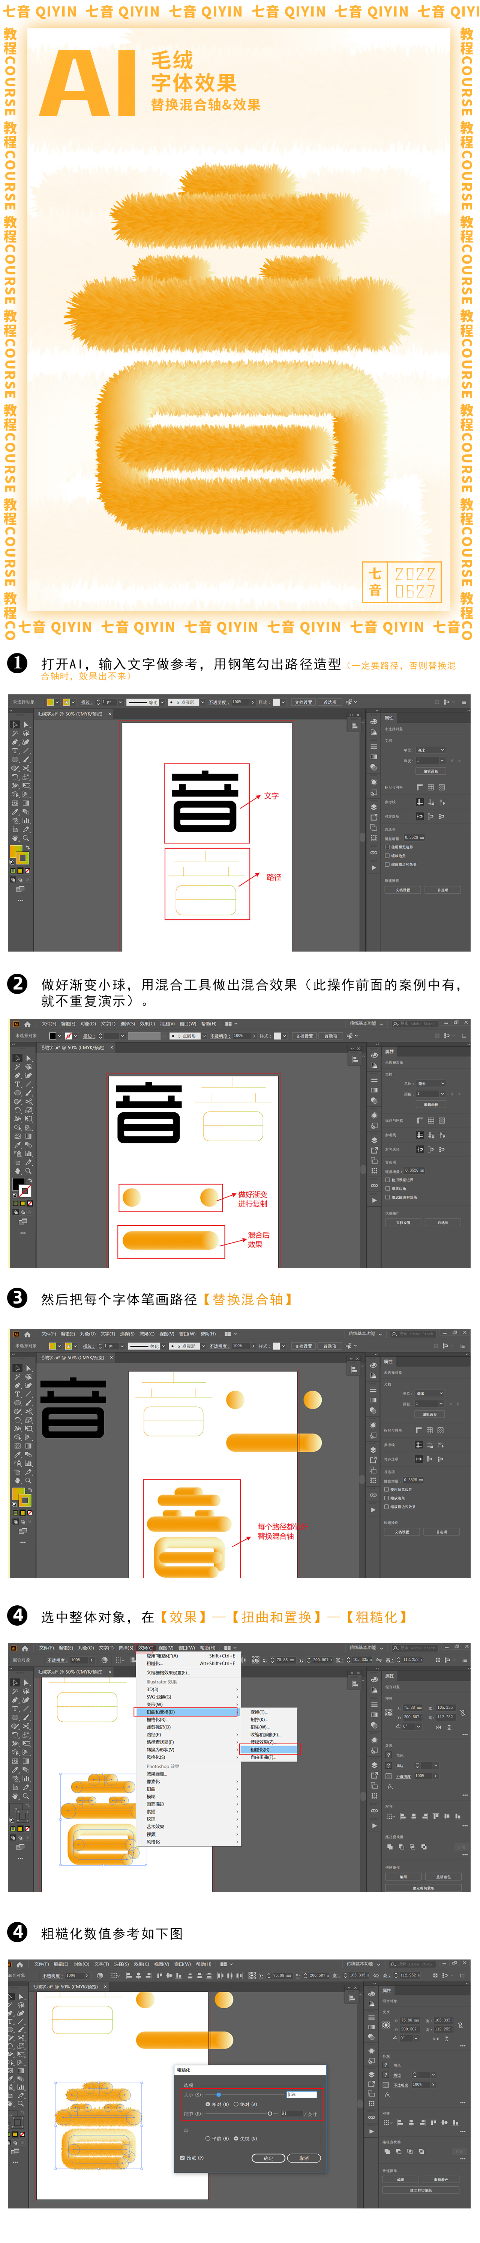Select the Selection tool in step 1 toolbar
Viewport: 480px width, 2243px height.
click(15, 724)
